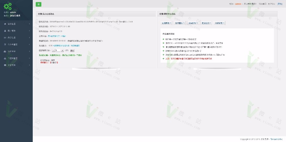Screen dimensions: 286x142
Task: Expand chevron on the card icon row
Action: pos(30,38)
